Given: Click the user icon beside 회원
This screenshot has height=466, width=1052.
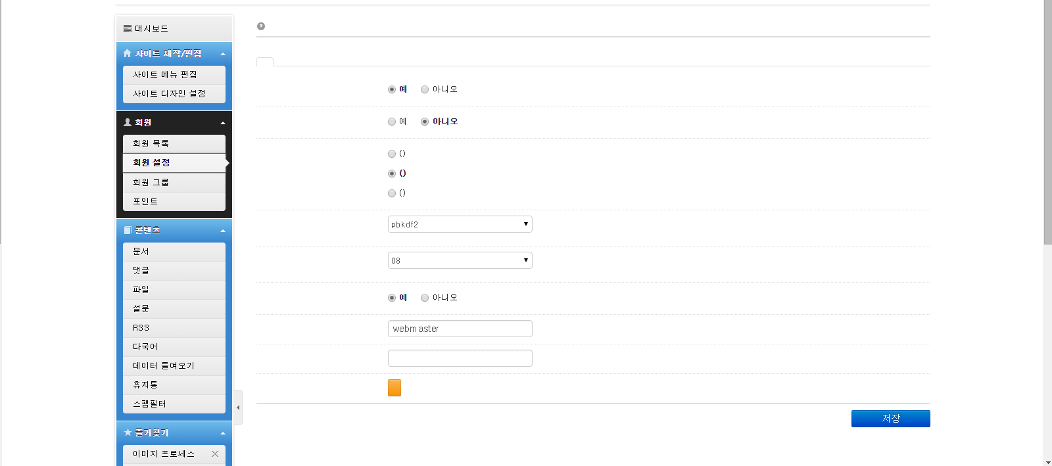Looking at the screenshot, I should (x=128, y=122).
